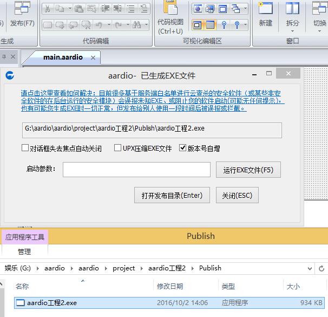
Task: Click 关闭(ESC) button
Action: [237, 195]
